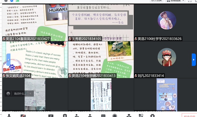Select the bottom-middle handwritten notes tile

click(x=101, y=95)
